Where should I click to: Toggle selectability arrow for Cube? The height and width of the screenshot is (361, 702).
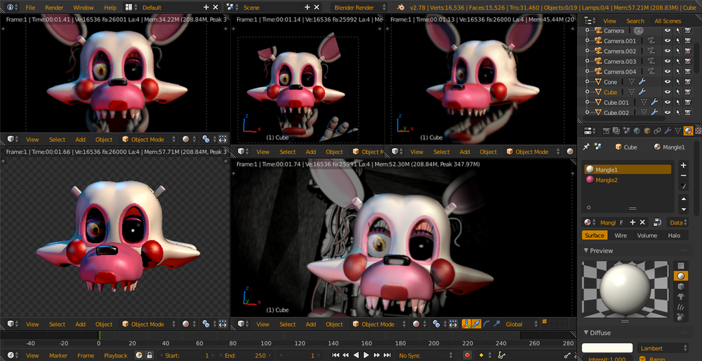(x=677, y=92)
